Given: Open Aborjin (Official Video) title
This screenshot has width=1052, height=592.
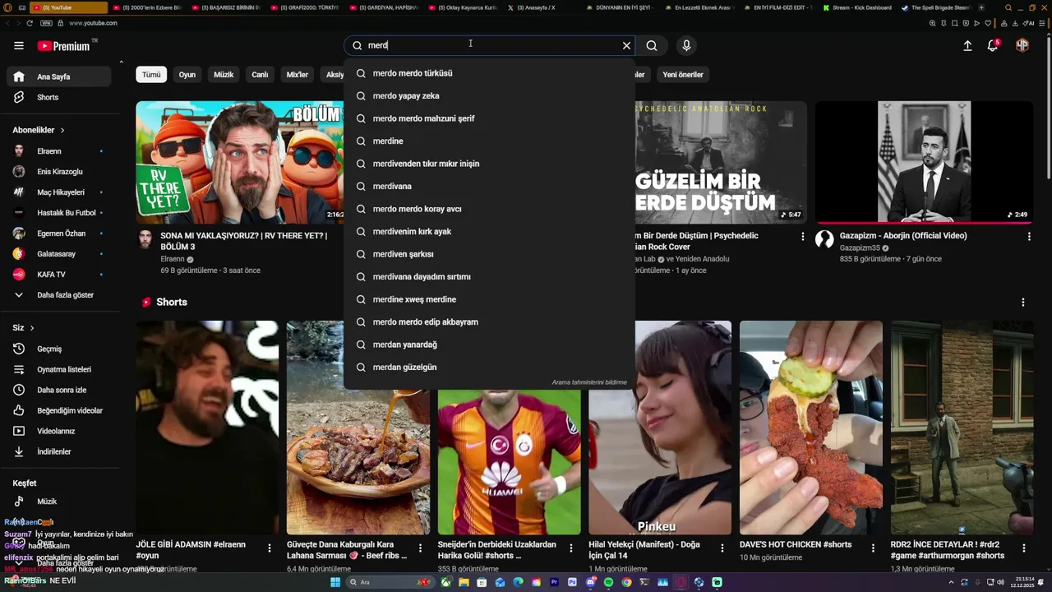Looking at the screenshot, I should (902, 236).
